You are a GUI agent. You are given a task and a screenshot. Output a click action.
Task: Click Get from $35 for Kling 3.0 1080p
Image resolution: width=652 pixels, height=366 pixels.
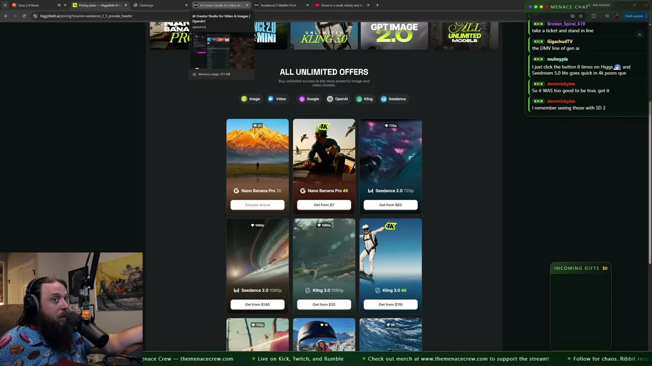click(324, 304)
